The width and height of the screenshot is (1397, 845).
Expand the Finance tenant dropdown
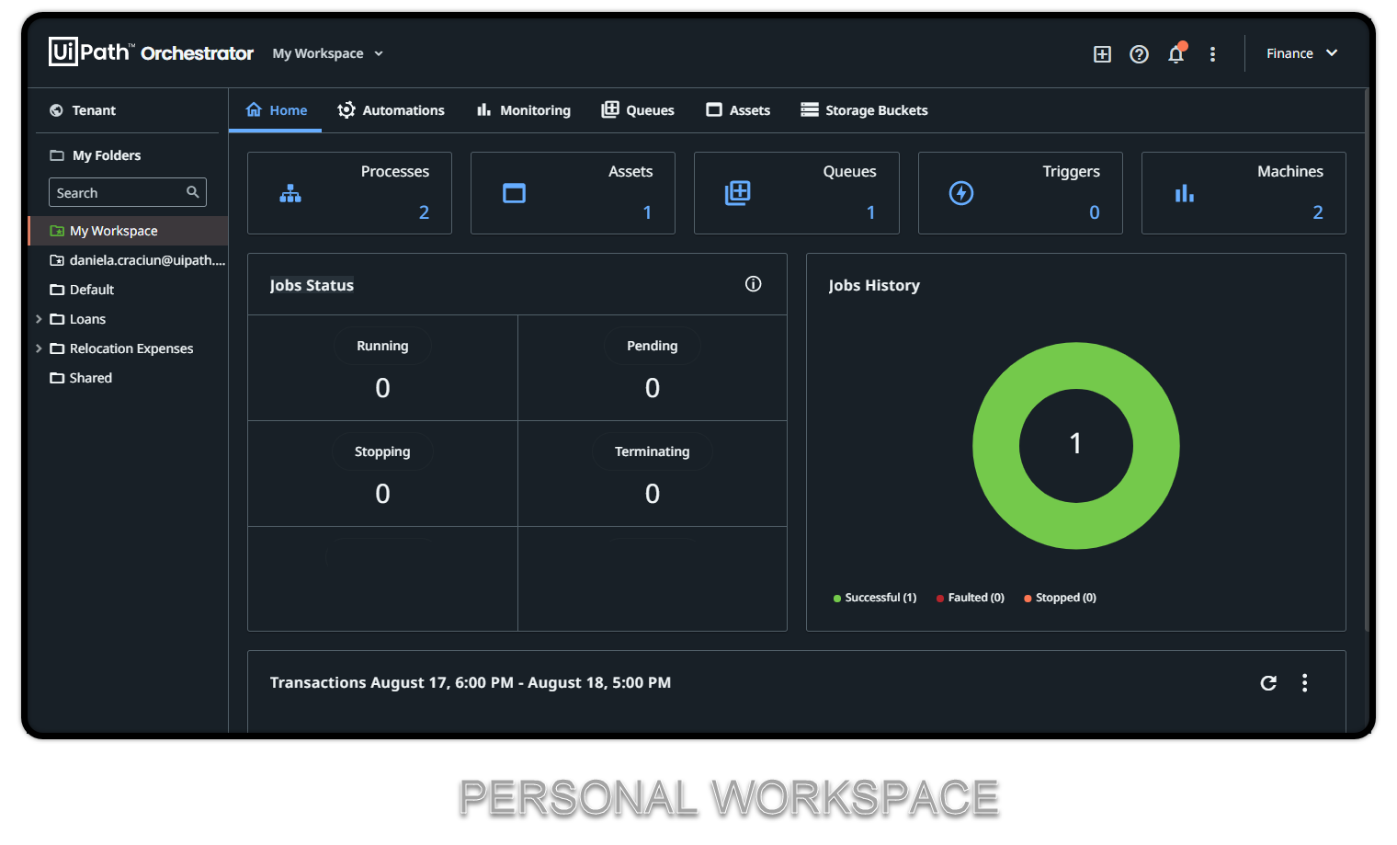pos(1301,53)
